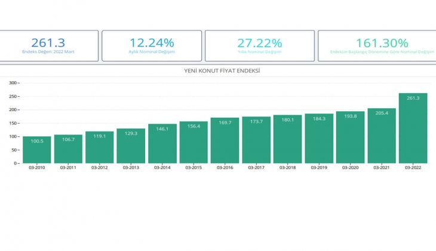Click the bar showing 106.7
Image resolution: width=436 pixels, height=251 pixels.
click(x=68, y=149)
